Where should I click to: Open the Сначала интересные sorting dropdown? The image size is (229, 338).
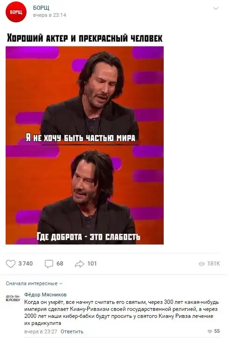click(34, 283)
